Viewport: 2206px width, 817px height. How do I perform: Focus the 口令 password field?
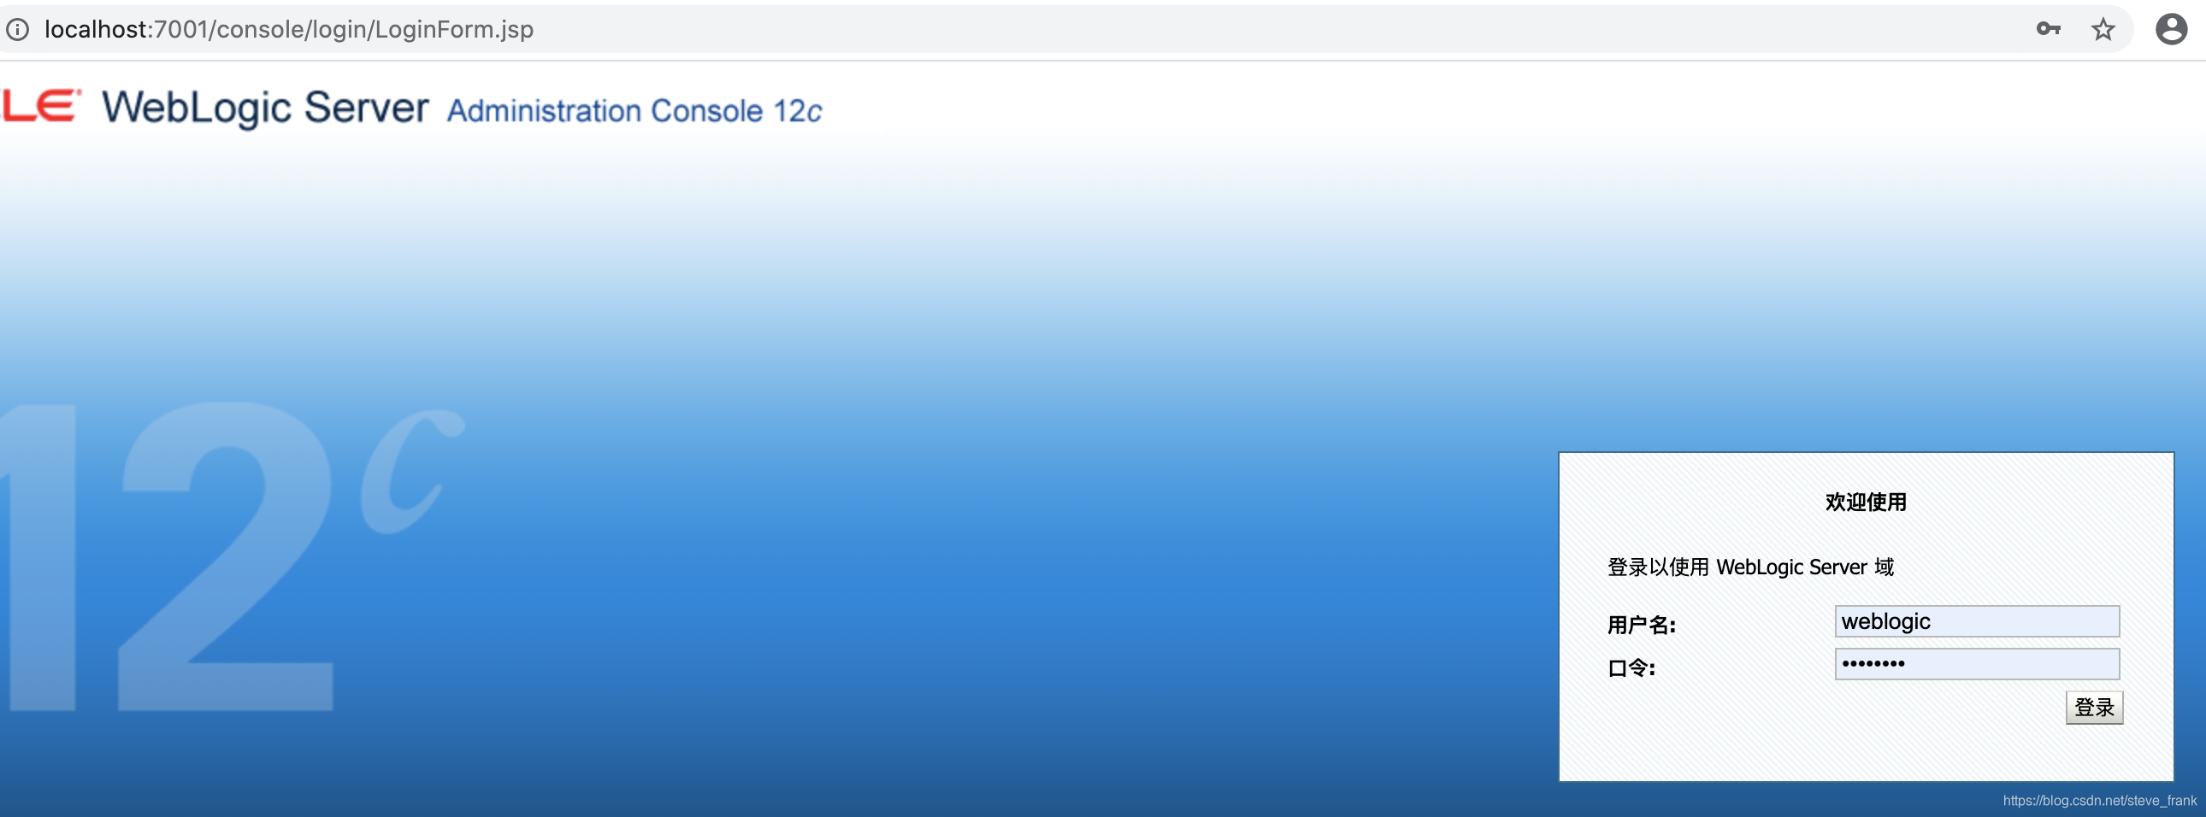click(1977, 664)
